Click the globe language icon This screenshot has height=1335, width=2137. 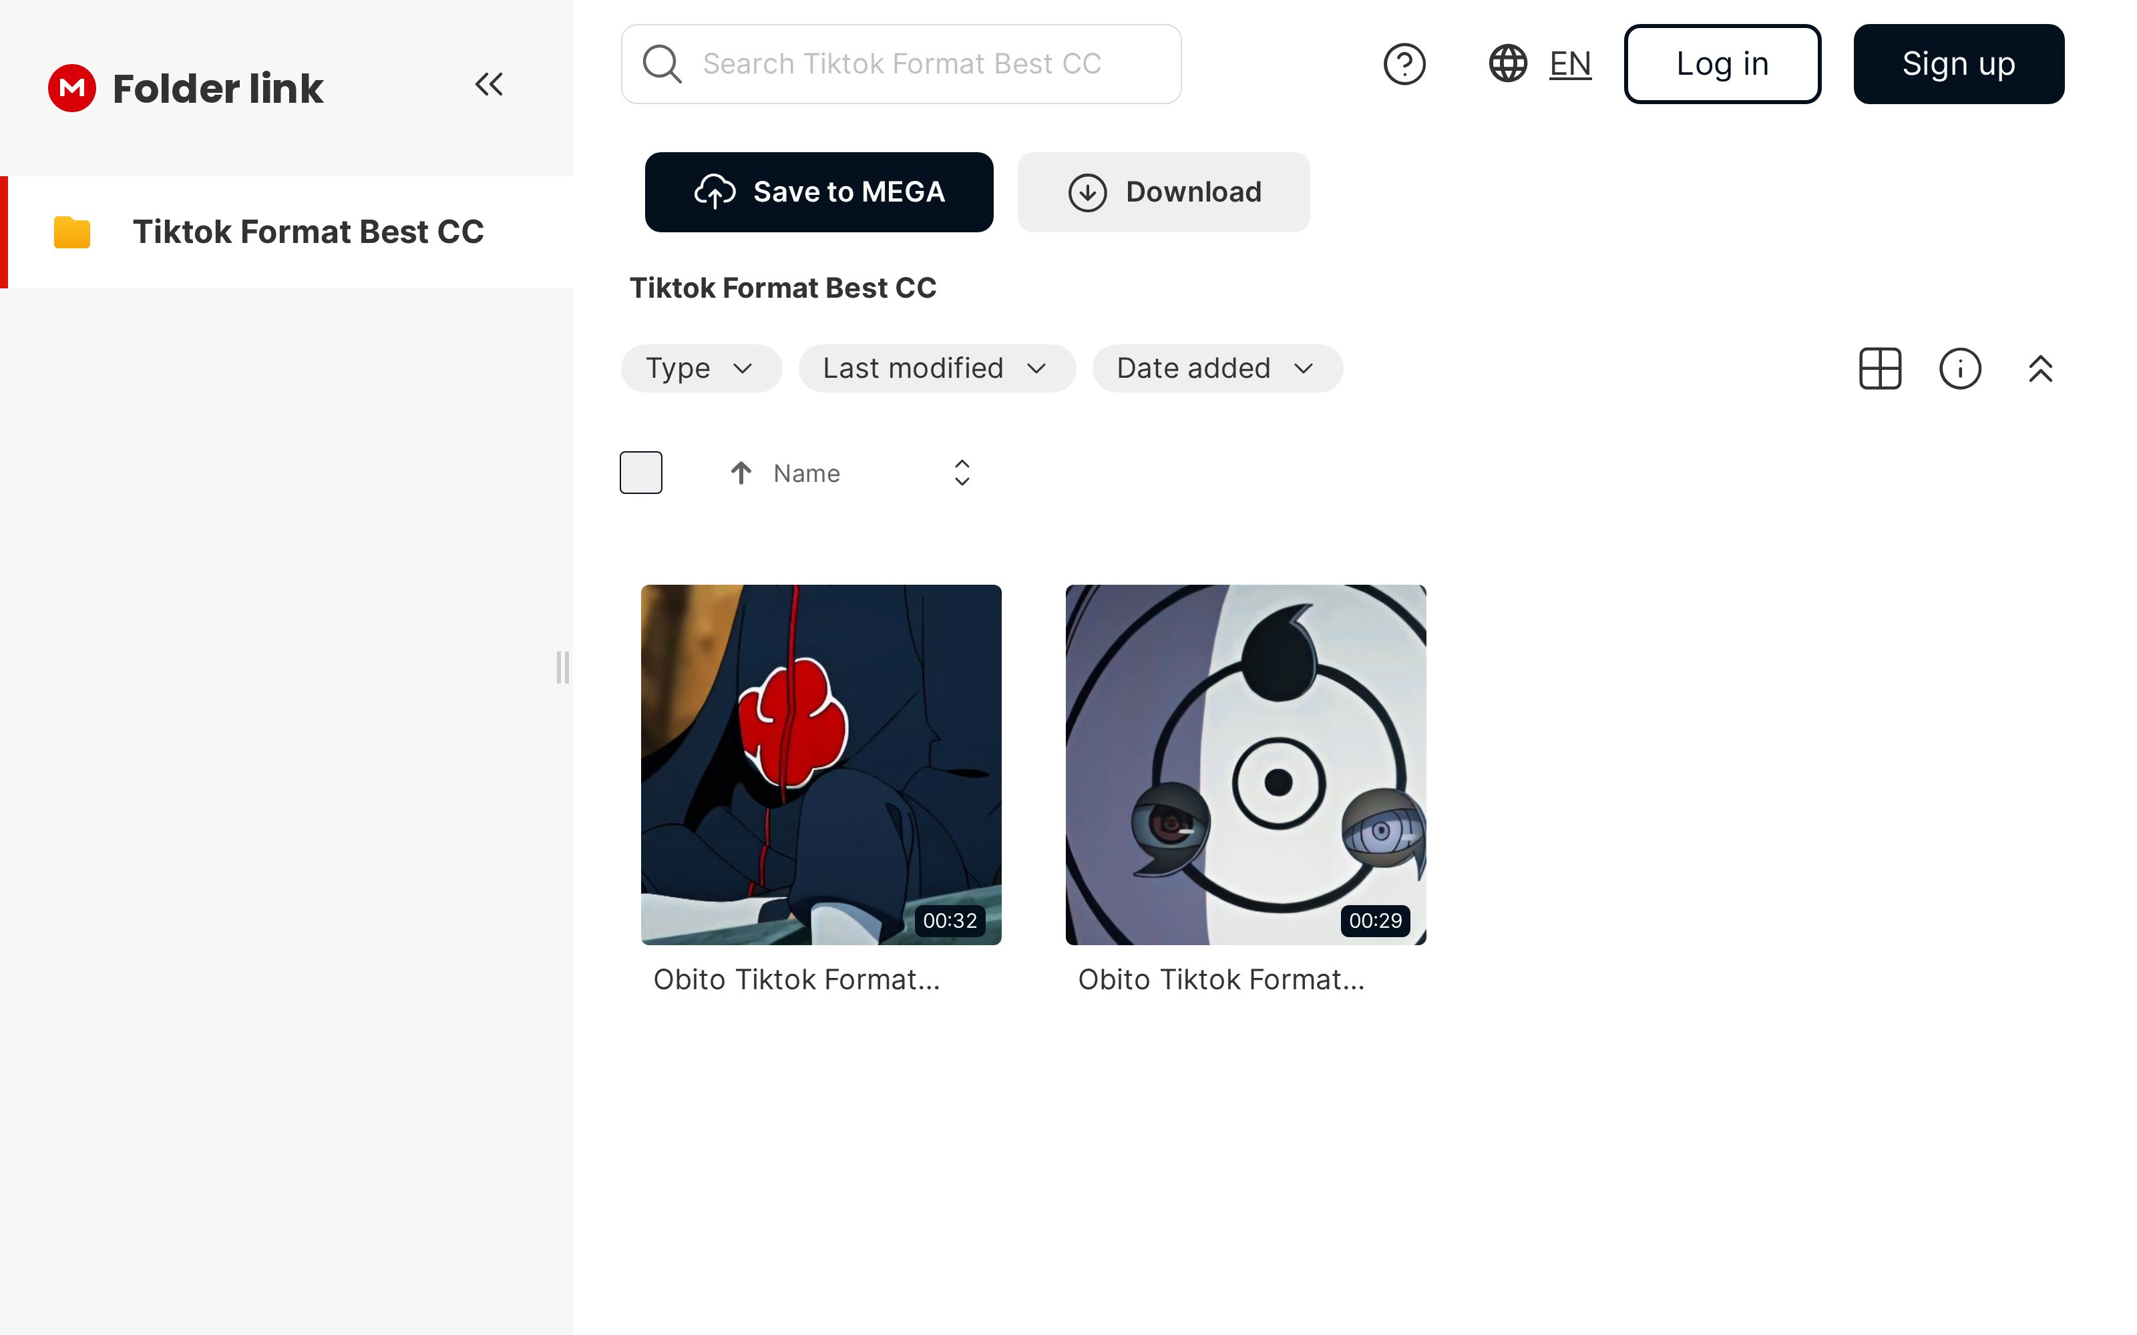(x=1507, y=63)
